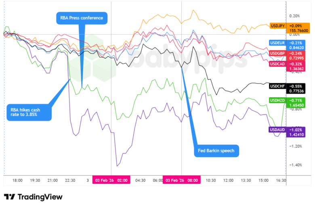Viewport: 315px width, 208px height.
Task: Select the black USDCHF series label
Action: point(277,86)
